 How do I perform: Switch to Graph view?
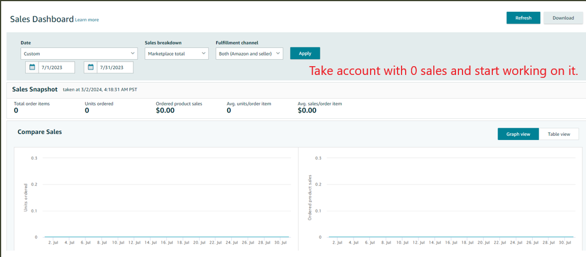pyautogui.click(x=518, y=134)
